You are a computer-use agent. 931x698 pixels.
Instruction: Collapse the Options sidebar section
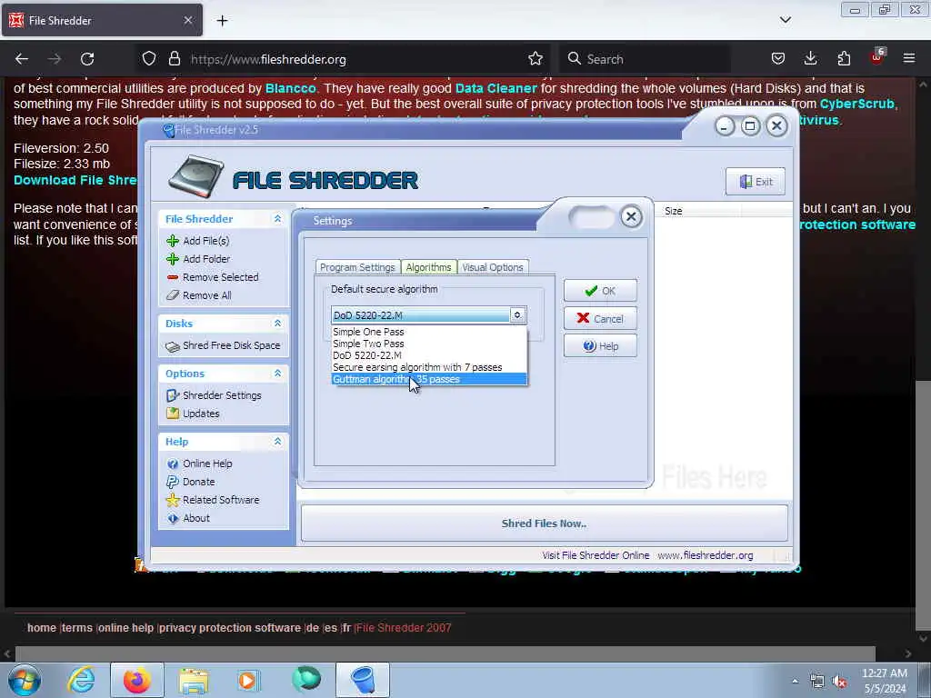pyautogui.click(x=277, y=374)
